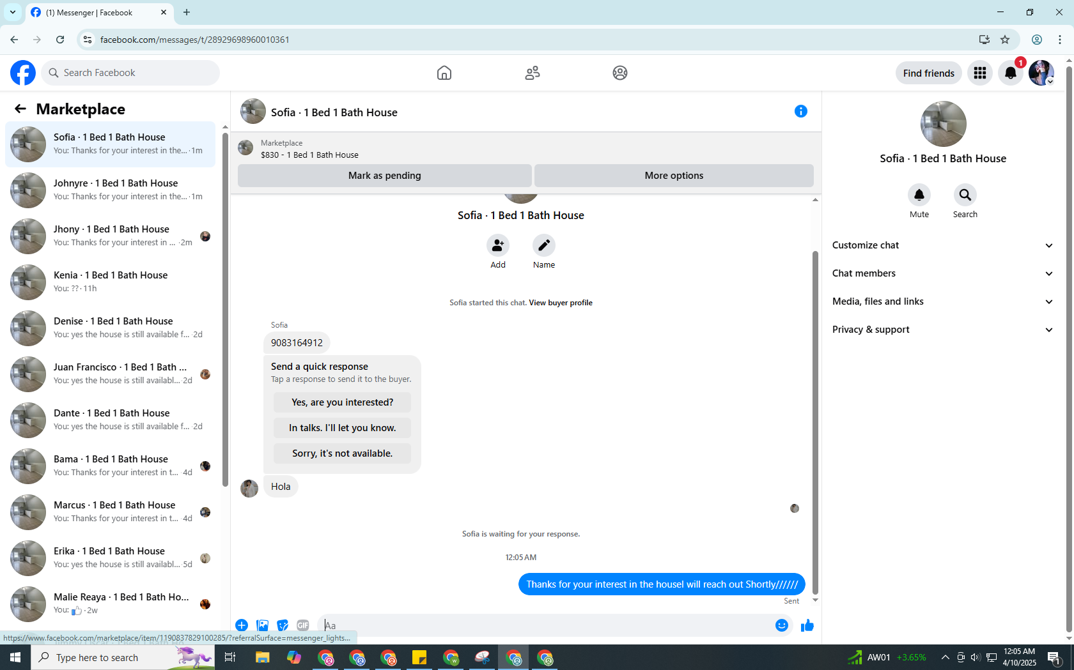Click the browser address bar URL
Image resolution: width=1074 pixels, height=670 pixels.
195,40
